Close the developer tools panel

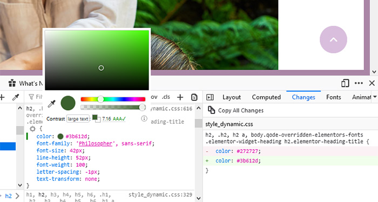pos(372,83)
